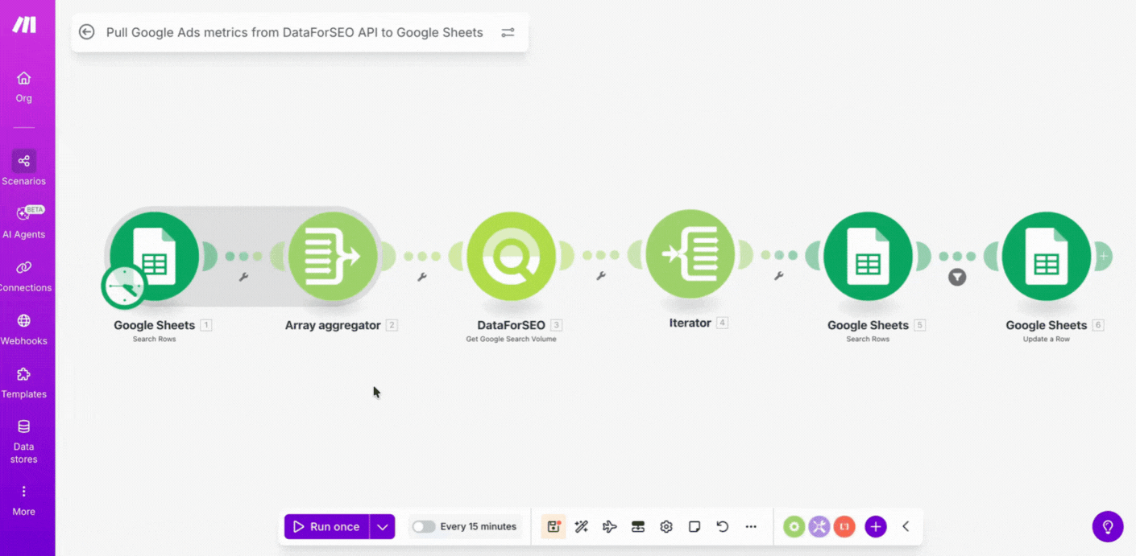Open the Run once dropdown arrow
The image size is (1136, 556).
383,527
